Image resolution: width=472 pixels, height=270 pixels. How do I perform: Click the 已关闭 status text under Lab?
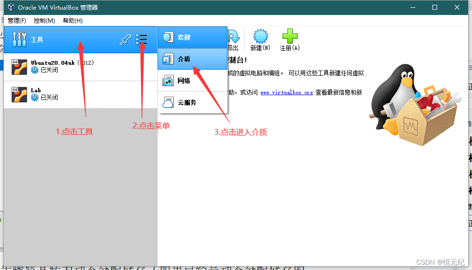[49, 98]
